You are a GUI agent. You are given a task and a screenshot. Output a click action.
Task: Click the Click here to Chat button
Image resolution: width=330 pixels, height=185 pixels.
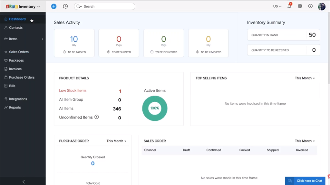point(305,181)
